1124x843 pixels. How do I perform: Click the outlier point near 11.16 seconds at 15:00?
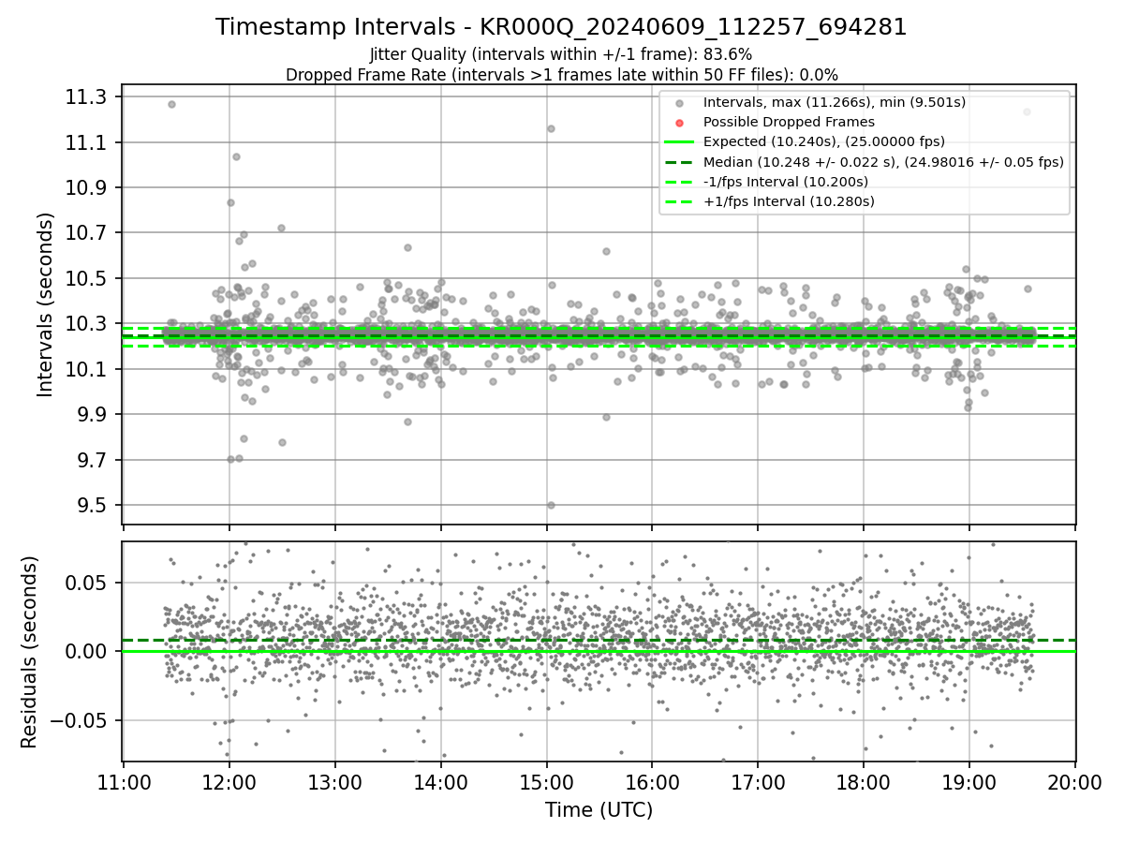point(551,128)
